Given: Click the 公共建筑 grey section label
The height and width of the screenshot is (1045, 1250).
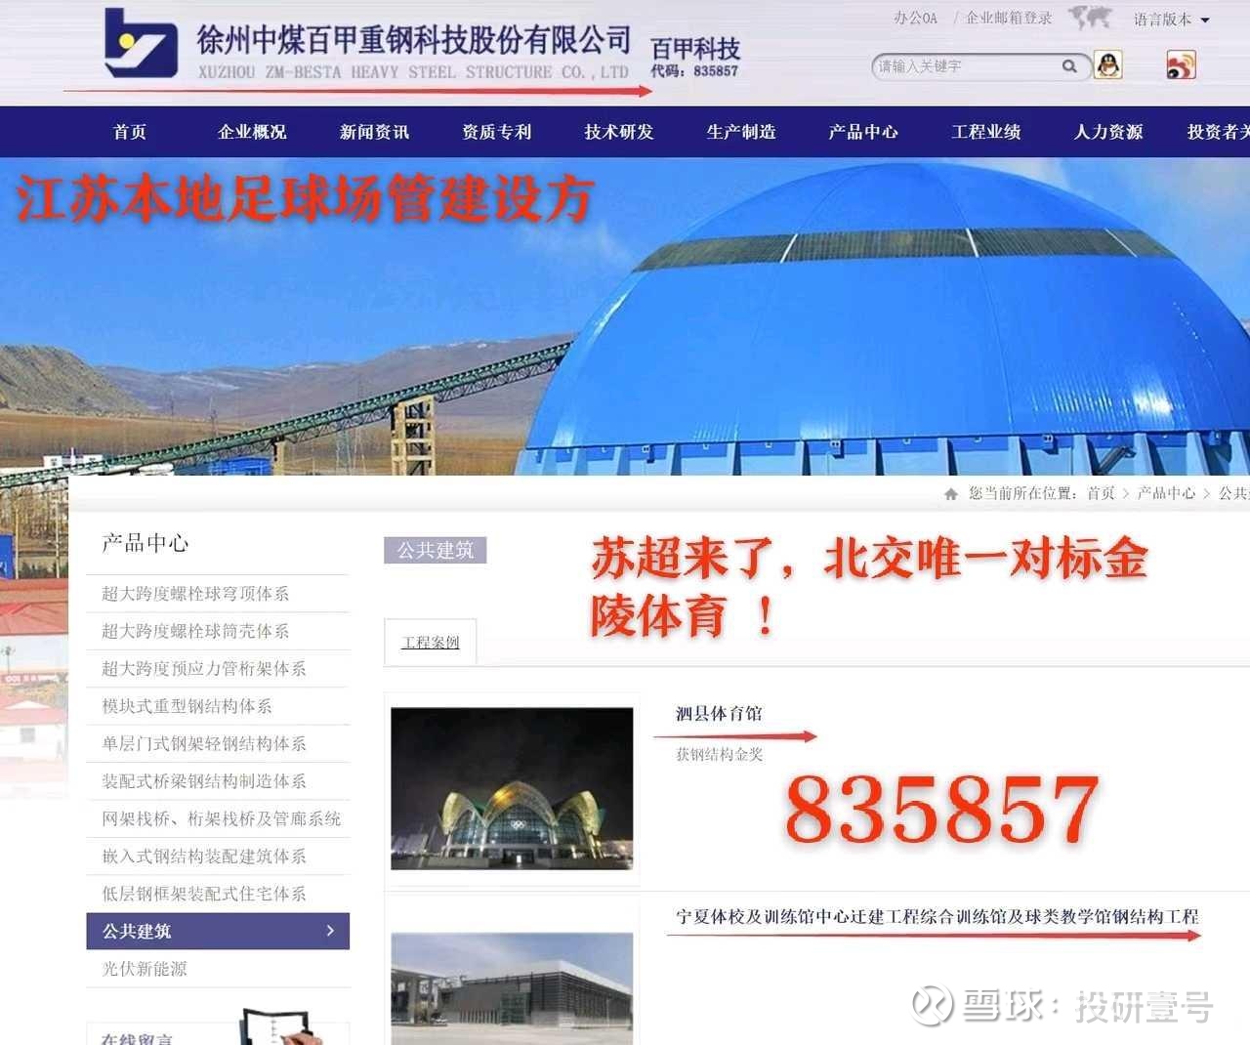Looking at the screenshot, I should tap(435, 550).
